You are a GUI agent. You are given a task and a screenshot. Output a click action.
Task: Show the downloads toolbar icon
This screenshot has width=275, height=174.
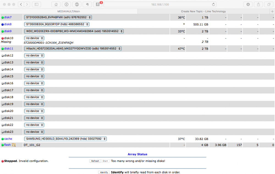click(248, 4)
